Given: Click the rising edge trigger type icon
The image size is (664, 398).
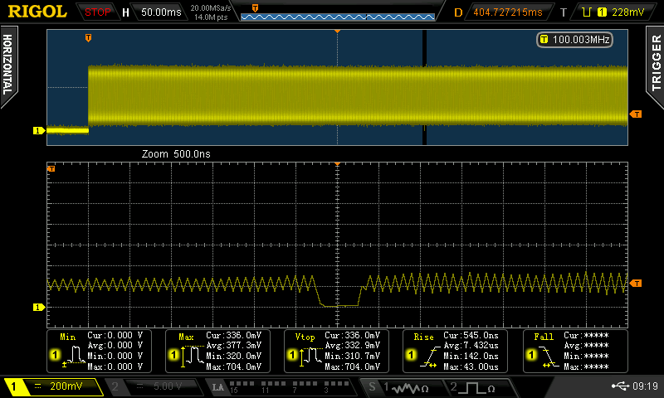Looking at the screenshot, I should [586, 12].
